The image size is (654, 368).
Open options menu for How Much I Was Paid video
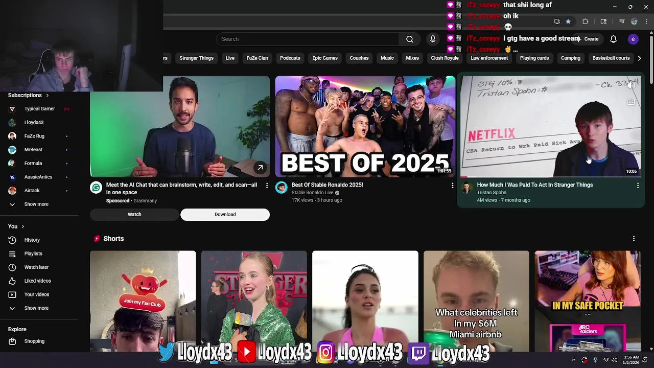click(x=638, y=186)
